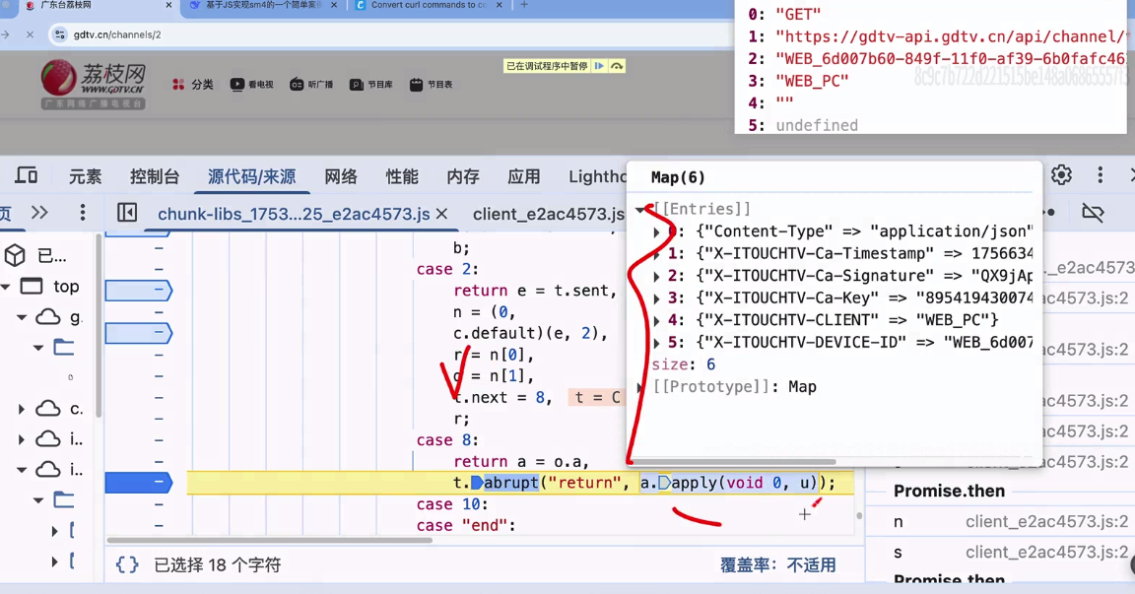The width and height of the screenshot is (1135, 594).
Task: Click 覆盖率: 不适用 coverage status
Action: (777, 565)
